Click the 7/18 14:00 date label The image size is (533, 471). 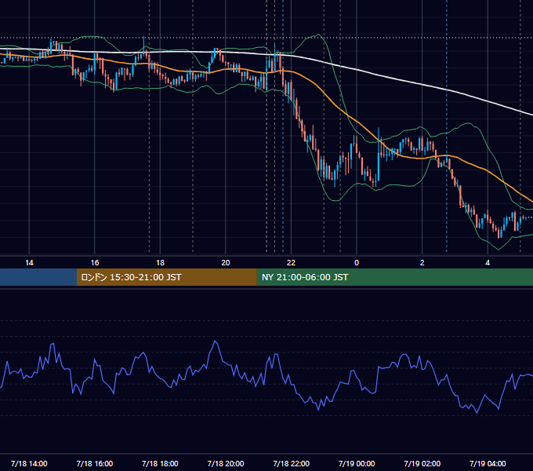pos(29,463)
